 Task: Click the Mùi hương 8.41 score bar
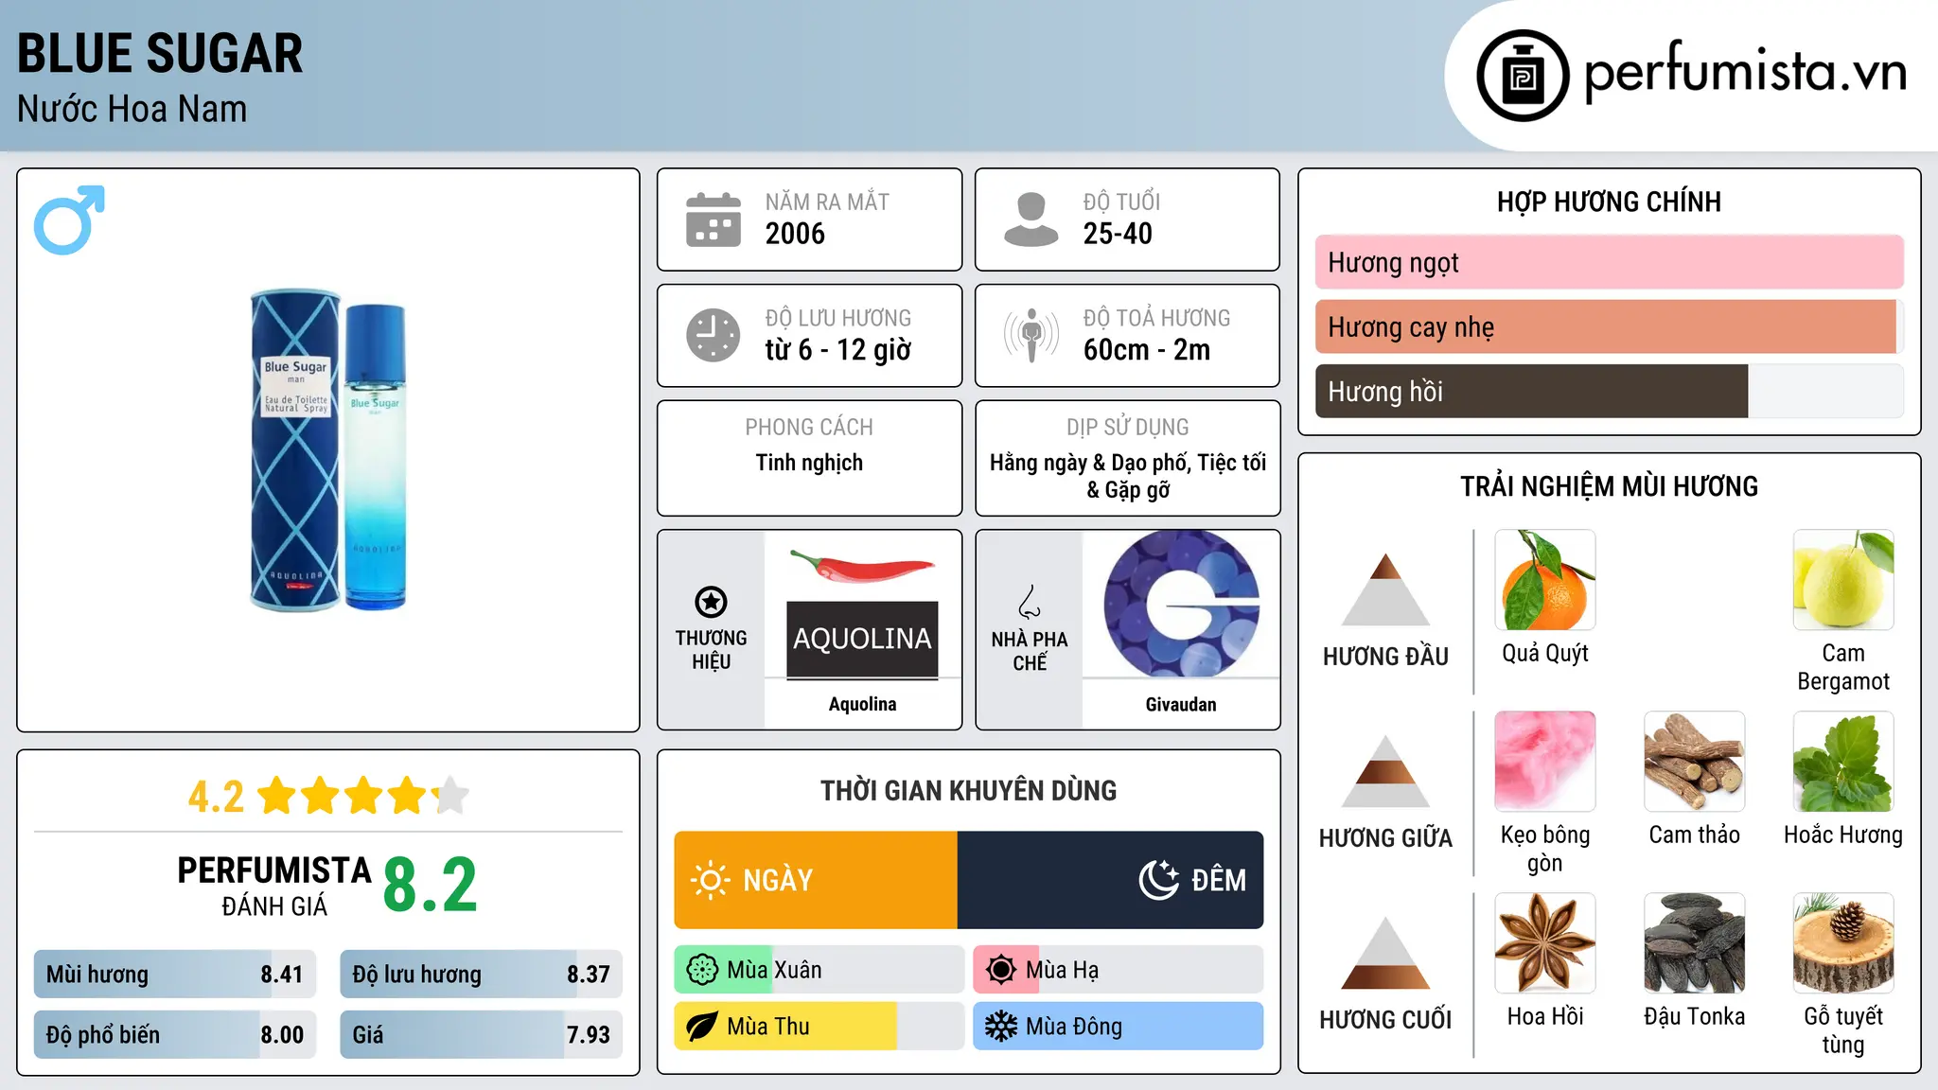(175, 975)
